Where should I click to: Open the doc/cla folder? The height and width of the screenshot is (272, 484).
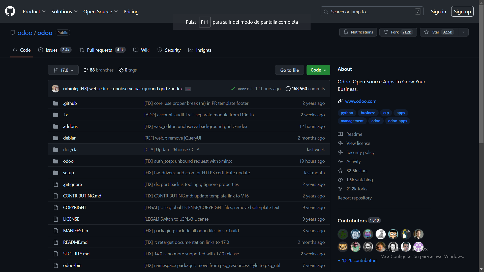coord(70,150)
